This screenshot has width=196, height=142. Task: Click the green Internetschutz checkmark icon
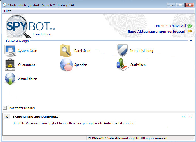[x=190, y=26]
